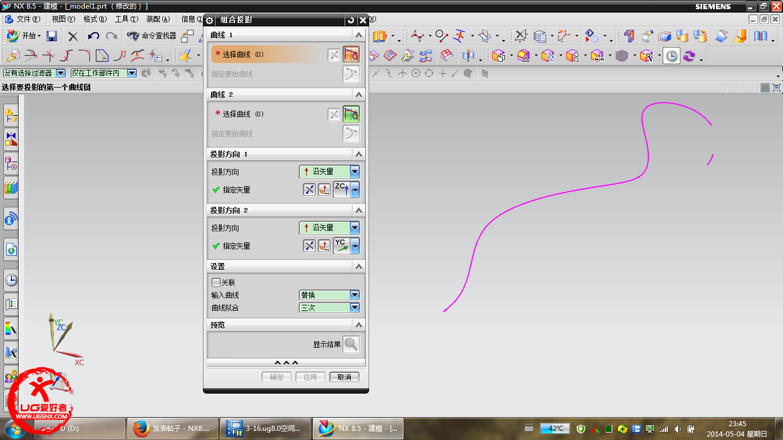This screenshot has height=440, width=783.
Task: Open the Assembly Navigator sidebar icon
Action: [11, 116]
